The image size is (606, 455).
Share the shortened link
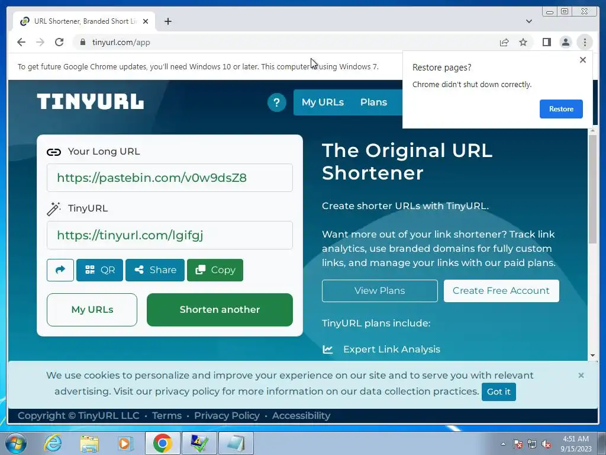(155, 270)
